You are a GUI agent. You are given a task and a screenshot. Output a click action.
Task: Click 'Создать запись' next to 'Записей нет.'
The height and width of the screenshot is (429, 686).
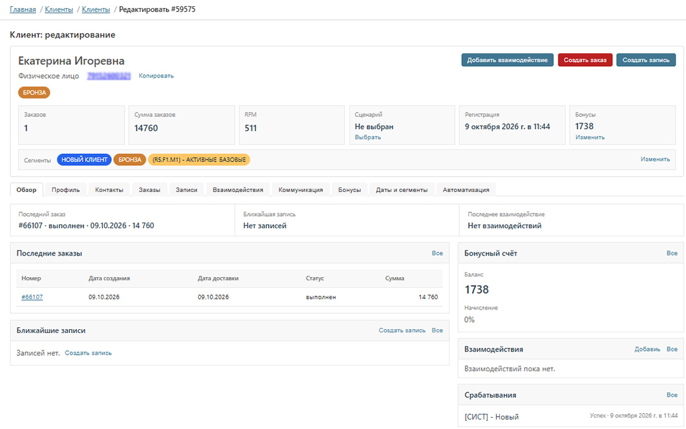pyautogui.click(x=88, y=353)
